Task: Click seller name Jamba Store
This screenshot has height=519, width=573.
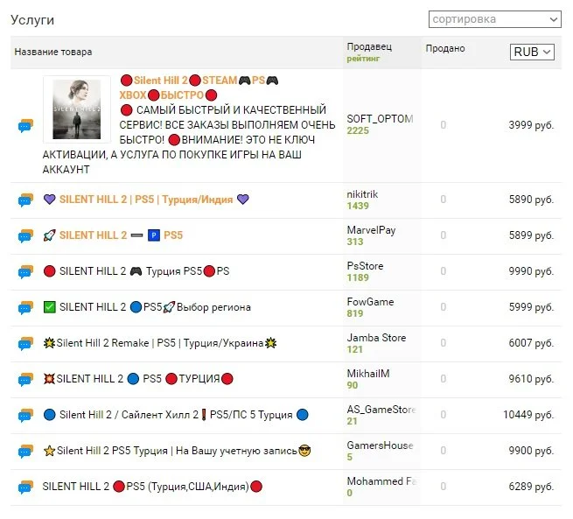Action: coord(376,337)
